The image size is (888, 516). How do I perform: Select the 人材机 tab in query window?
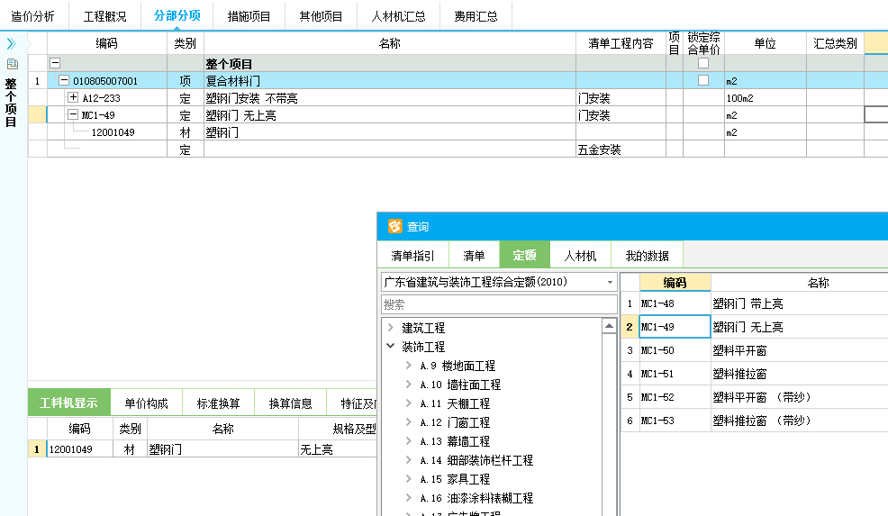(581, 256)
